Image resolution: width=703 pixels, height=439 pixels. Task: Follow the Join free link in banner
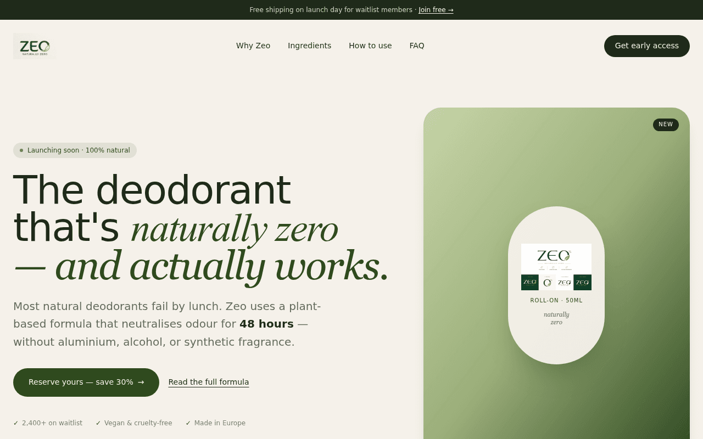[x=436, y=10]
